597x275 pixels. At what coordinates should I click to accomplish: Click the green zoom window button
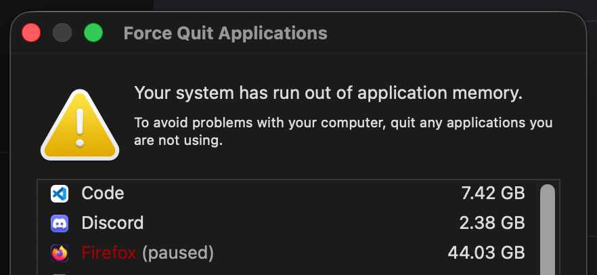click(x=93, y=33)
